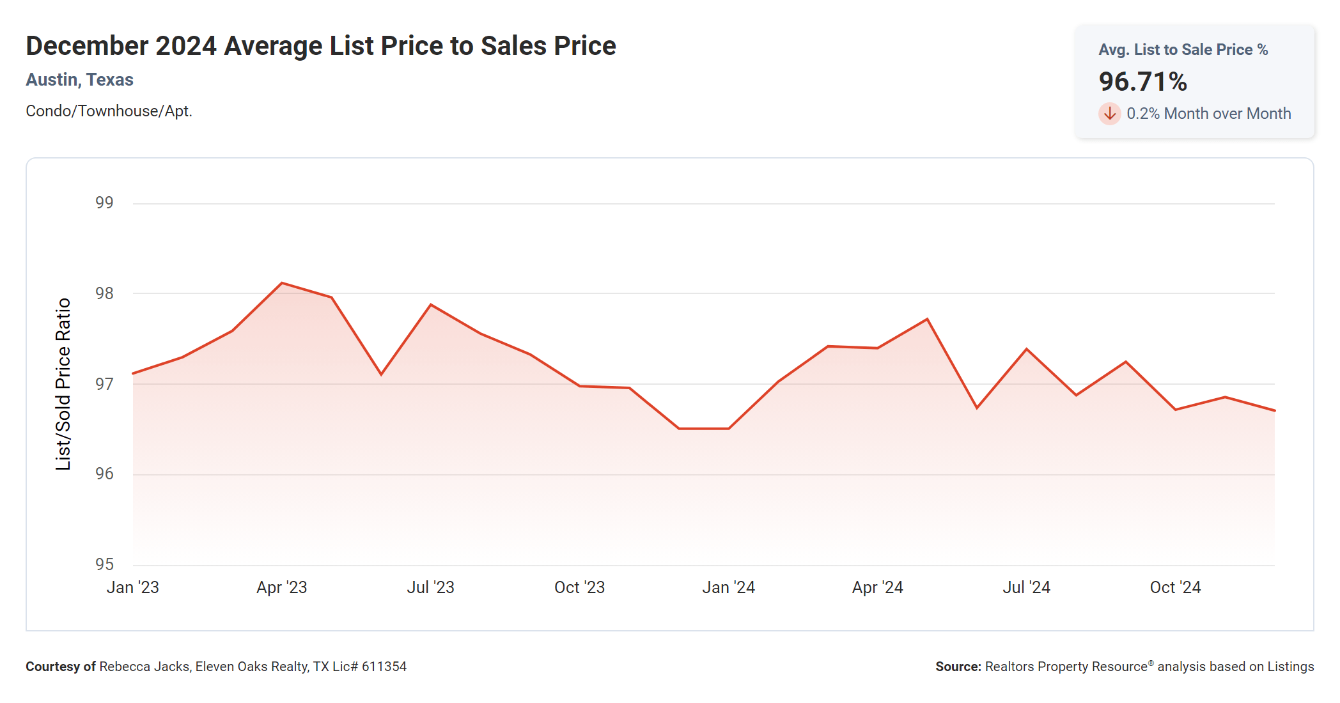Screen dimensions: 1340x703
Task: Click the Condo/Townhouse/Apt. property type label
Action: click(x=109, y=111)
